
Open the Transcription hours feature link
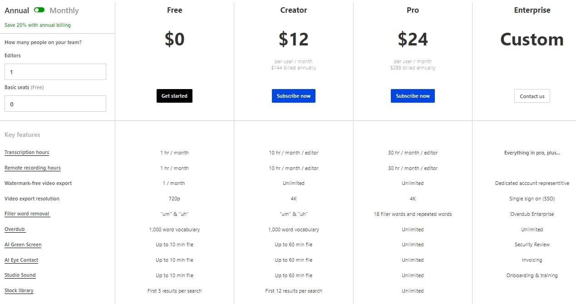27,153
